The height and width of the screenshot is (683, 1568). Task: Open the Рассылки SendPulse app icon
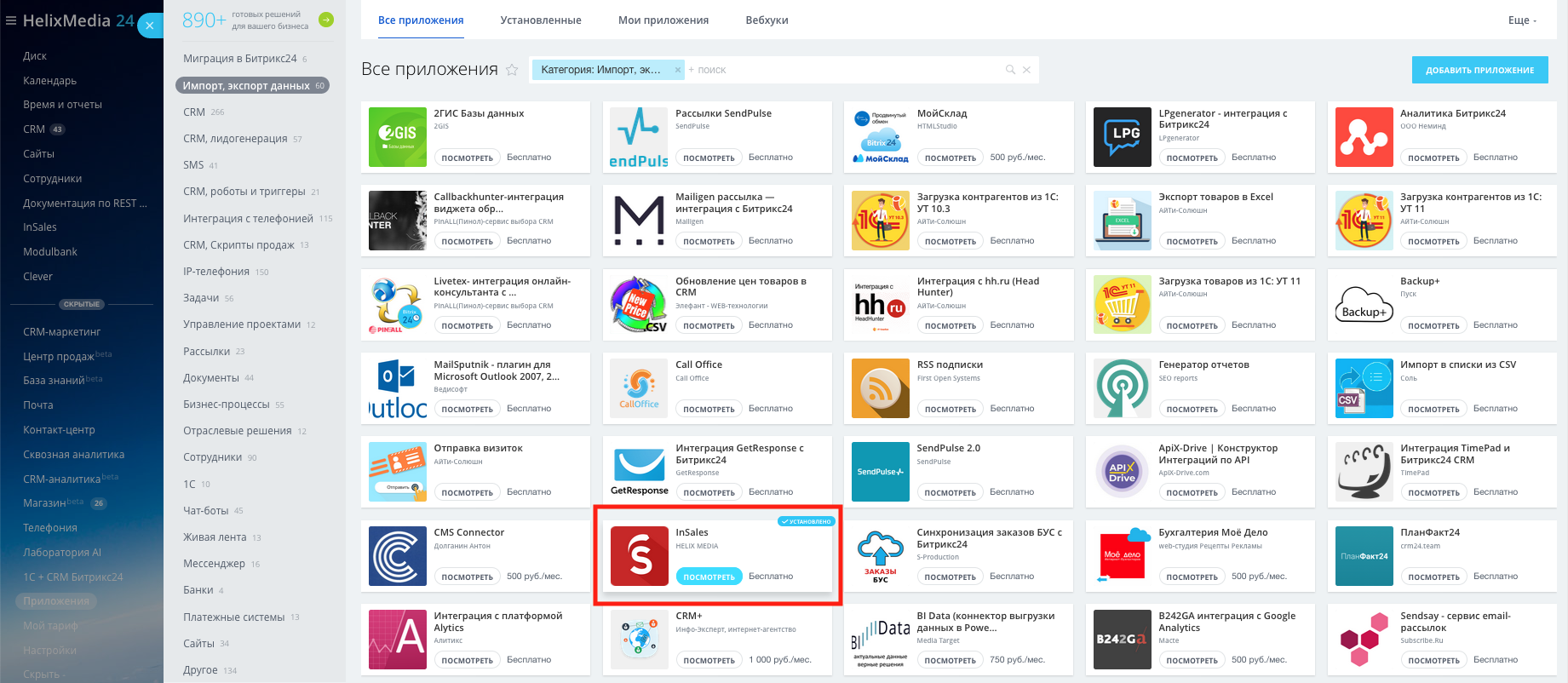click(640, 137)
